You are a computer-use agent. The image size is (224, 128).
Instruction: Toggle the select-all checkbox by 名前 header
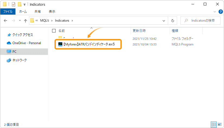[x=54, y=31]
